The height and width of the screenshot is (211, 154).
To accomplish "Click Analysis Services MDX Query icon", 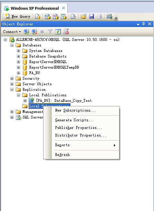I will (x=48, y=17).
